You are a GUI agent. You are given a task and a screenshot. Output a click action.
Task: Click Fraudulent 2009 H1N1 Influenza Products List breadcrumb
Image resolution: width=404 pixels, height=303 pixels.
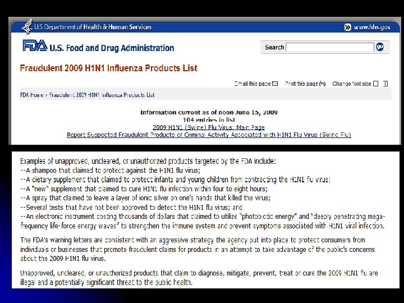point(102,95)
